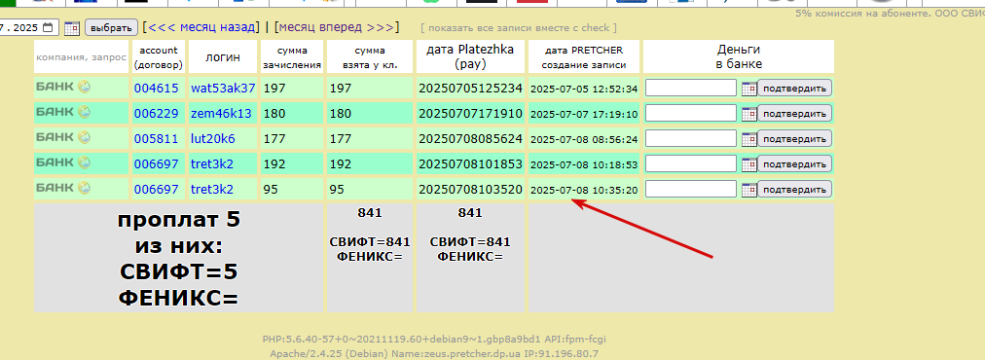
Task: Open login tret3k2 in the 192 row
Action: [x=212, y=164]
